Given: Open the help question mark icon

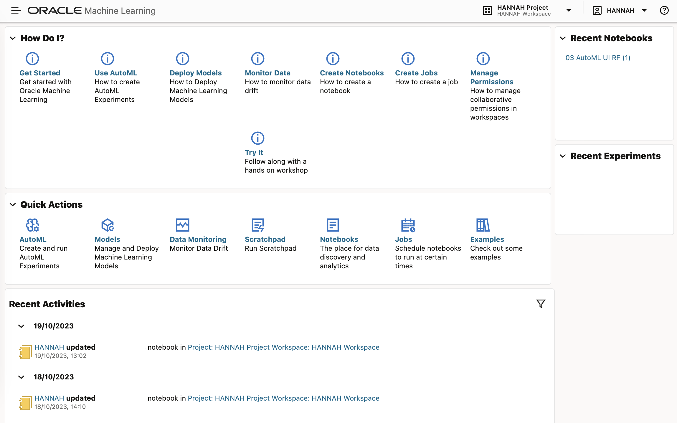Looking at the screenshot, I should click(664, 11).
